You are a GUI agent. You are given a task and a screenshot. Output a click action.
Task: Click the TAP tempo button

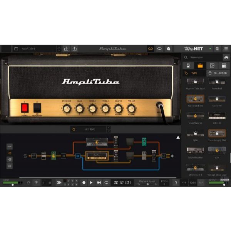pyautogui.click(x=201, y=182)
